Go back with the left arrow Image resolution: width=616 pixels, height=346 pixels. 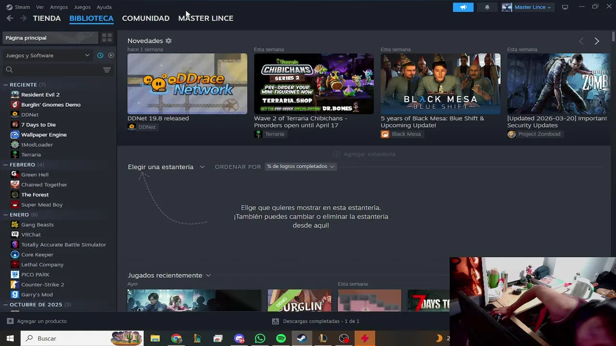(10, 18)
